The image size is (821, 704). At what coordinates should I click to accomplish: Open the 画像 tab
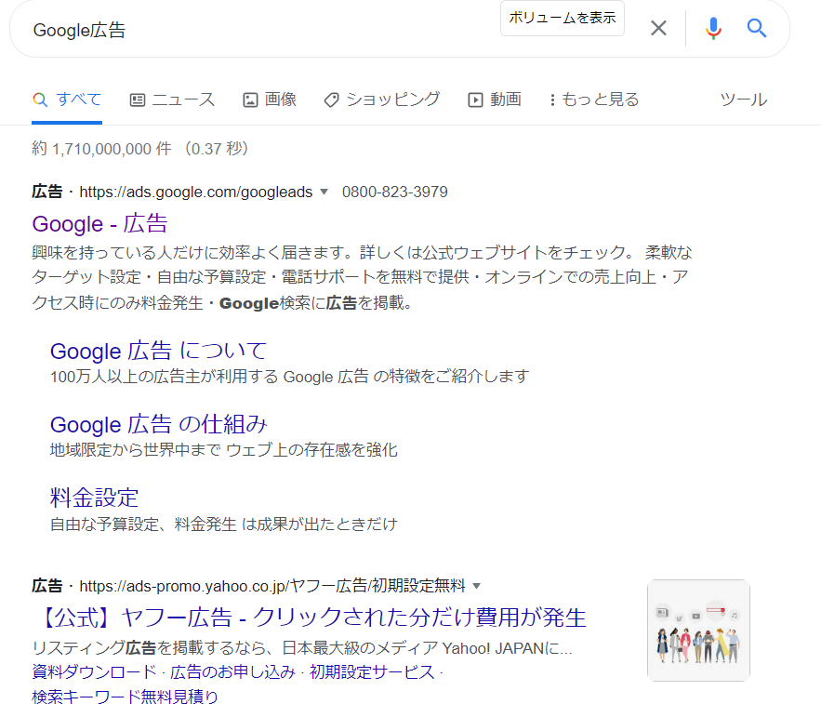tap(270, 100)
